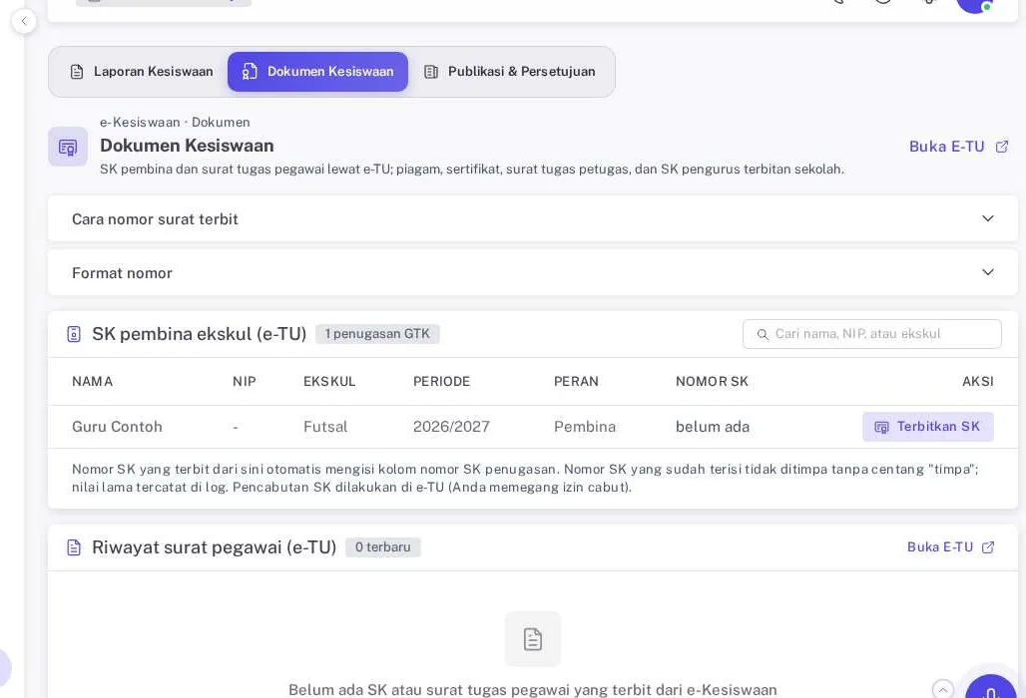The height and width of the screenshot is (698, 1026).
Task: Open the Publikasi & Persetujuan tab
Action: [x=509, y=71]
